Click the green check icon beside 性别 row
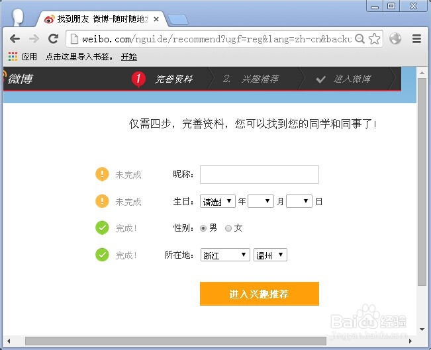Viewport: 431px width, 350px height. point(102,228)
